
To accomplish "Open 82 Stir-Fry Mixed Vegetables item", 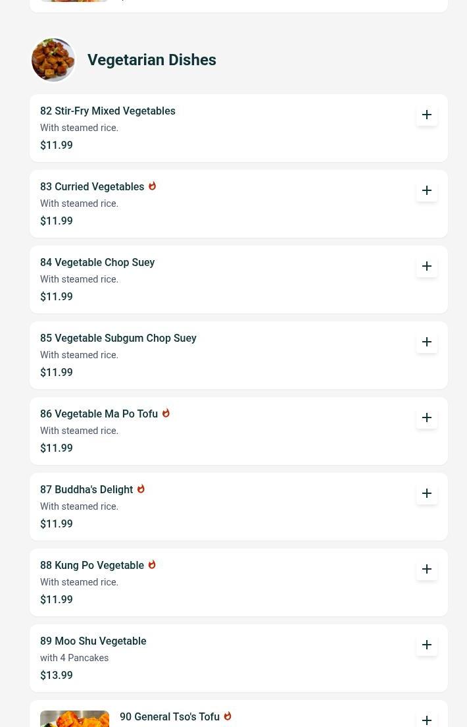I will tap(108, 111).
